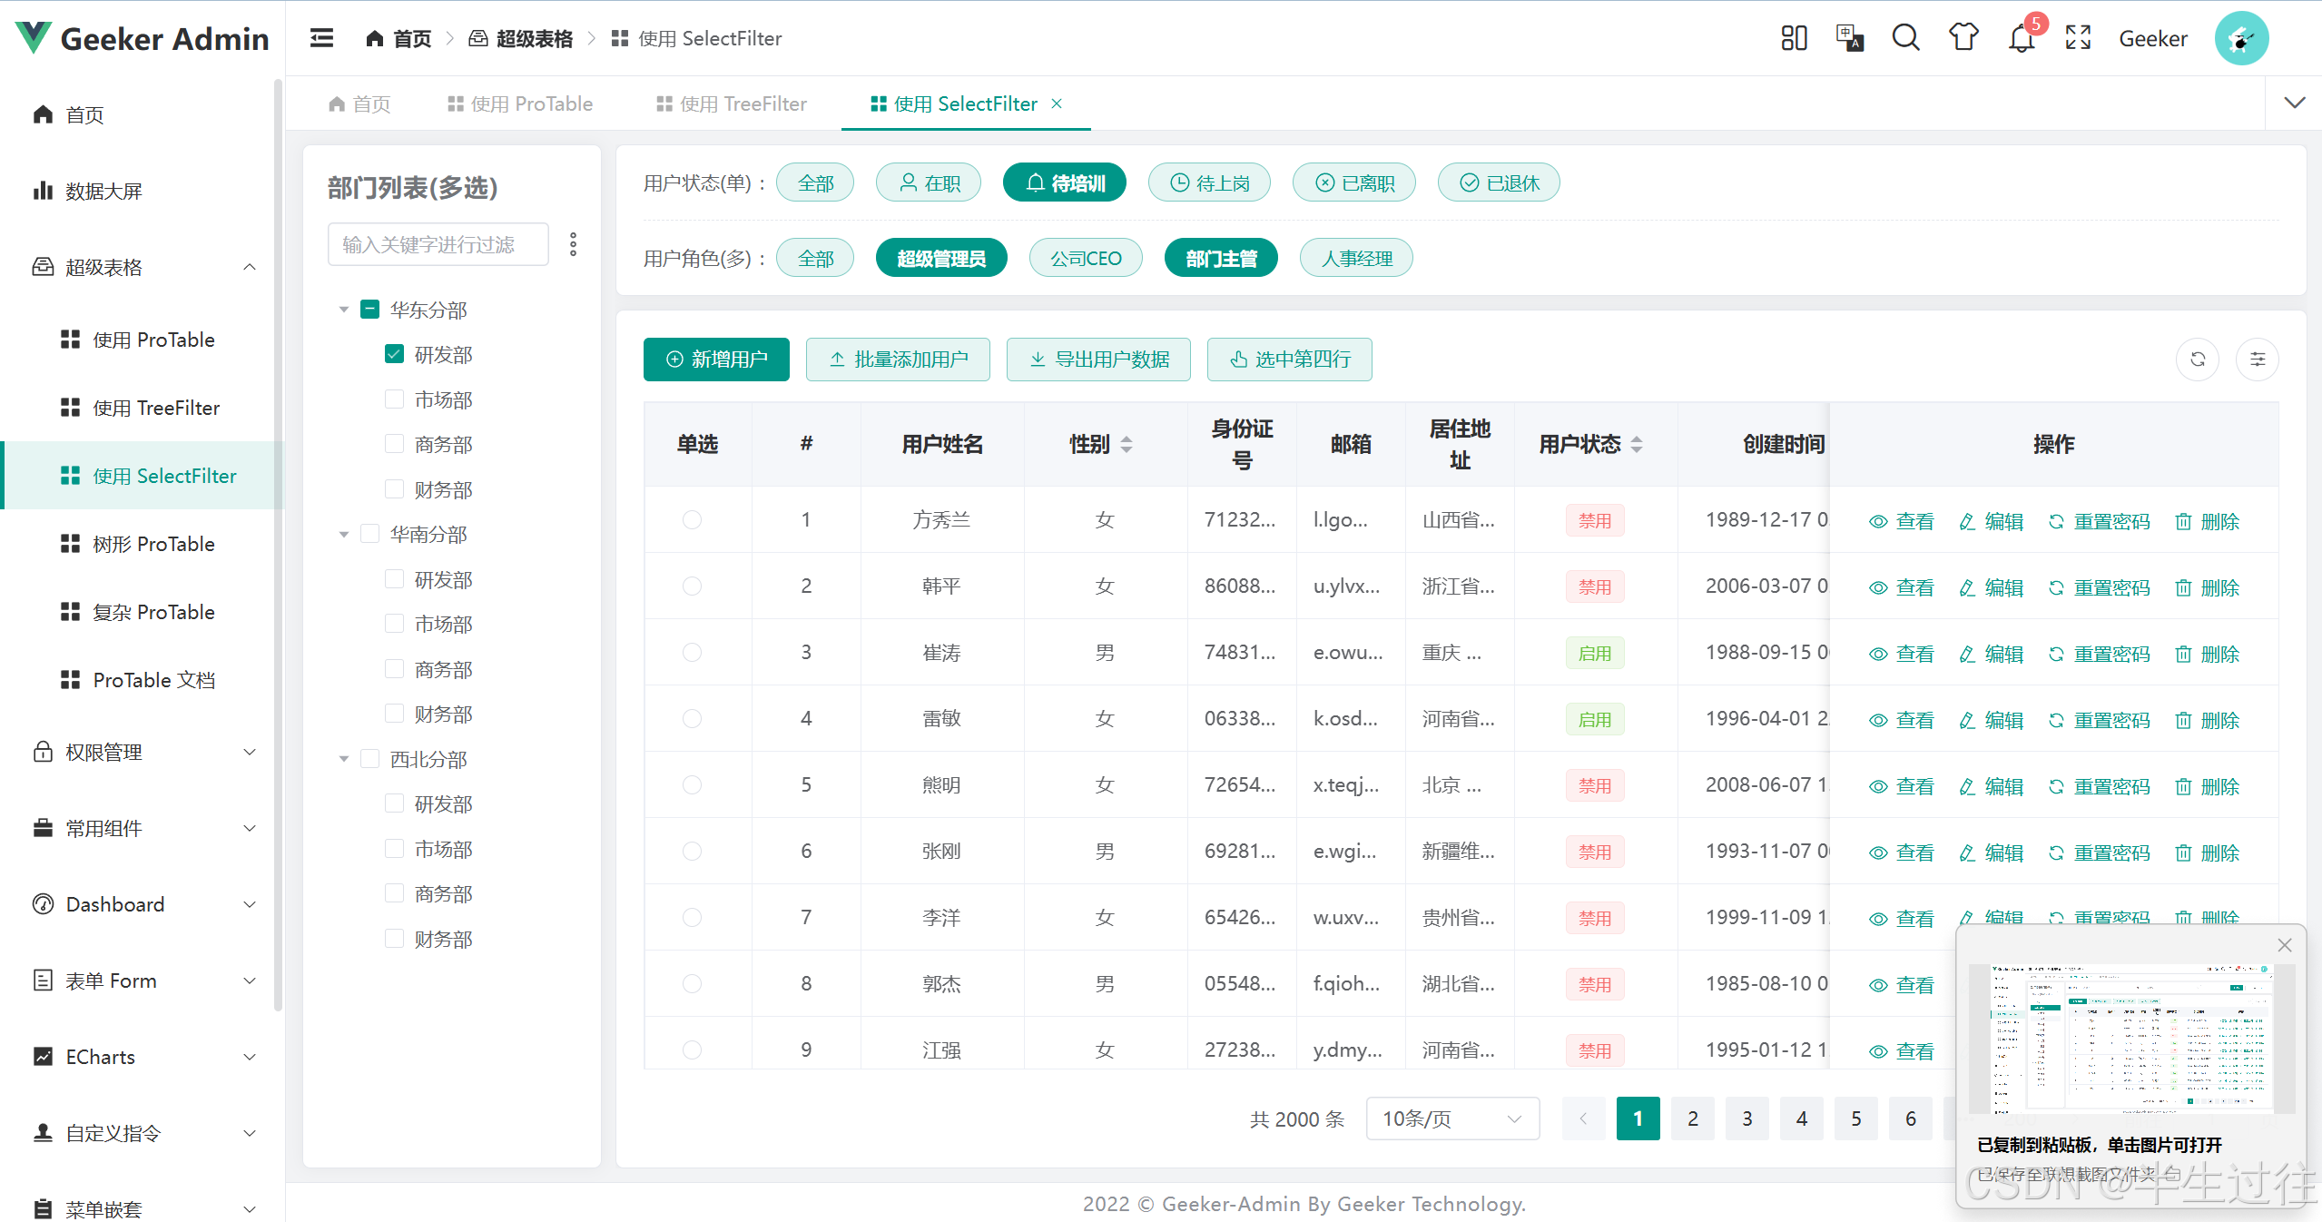This screenshot has height=1222, width=2322.
Task: Click the notification bell icon
Action: point(2021,39)
